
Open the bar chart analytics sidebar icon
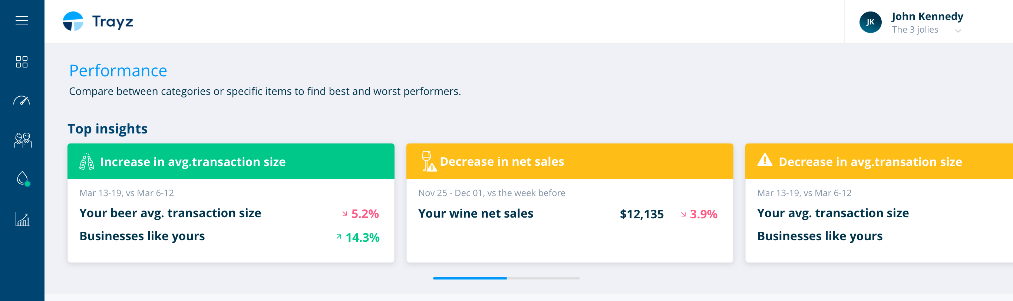(x=22, y=219)
